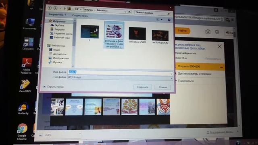This screenshot has width=258, height=145.
Task: Select the dark image file with red figure
Action: 137,35
